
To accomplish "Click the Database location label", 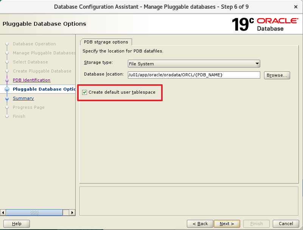I will pyautogui.click(x=104, y=74).
